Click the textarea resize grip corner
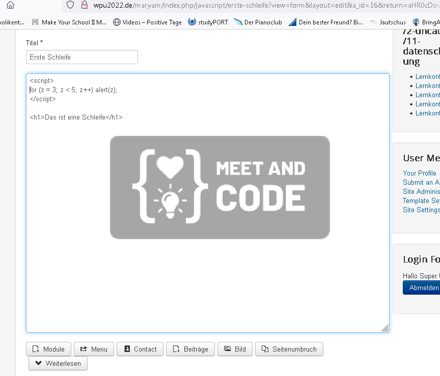Viewport: 440px width, 376px height. [x=386, y=328]
